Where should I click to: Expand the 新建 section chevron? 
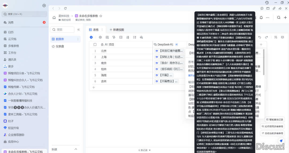[76, 149]
